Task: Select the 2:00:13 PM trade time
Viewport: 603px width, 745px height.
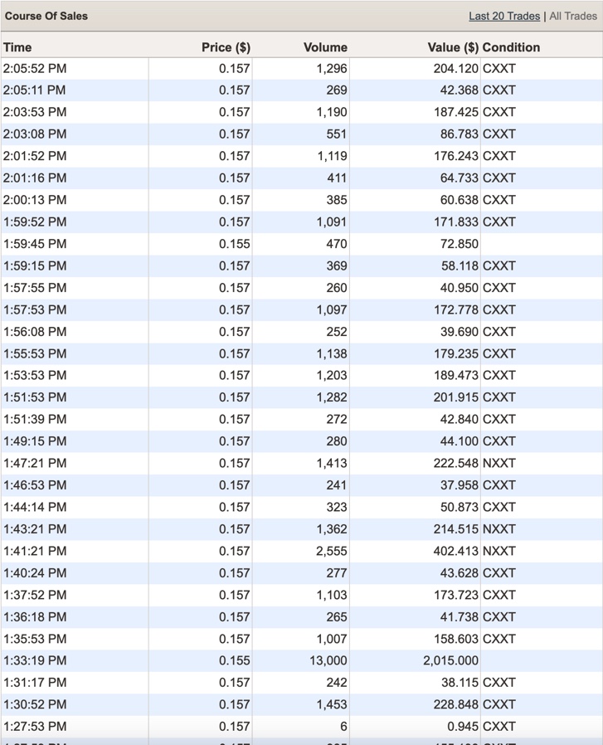Action: 35,200
